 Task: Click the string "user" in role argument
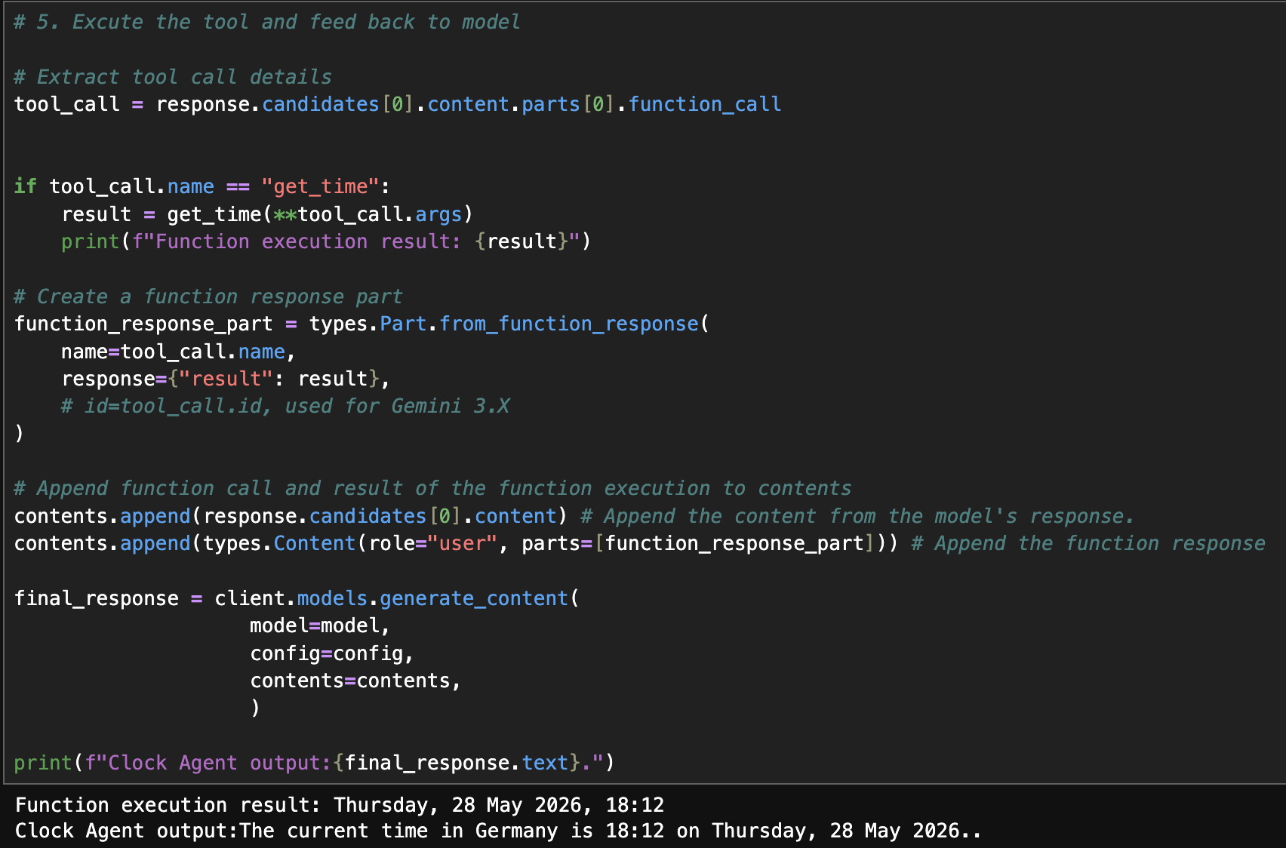[x=463, y=543]
